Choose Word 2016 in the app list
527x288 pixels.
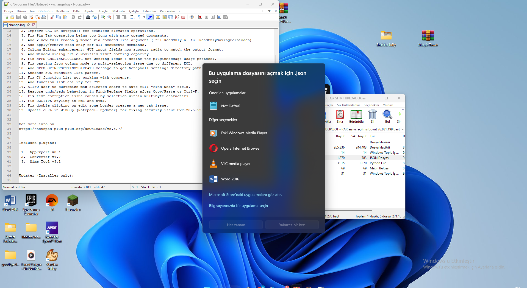pos(263,179)
